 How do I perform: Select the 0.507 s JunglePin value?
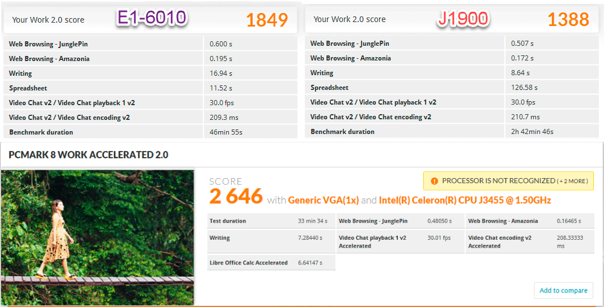pos(522,44)
